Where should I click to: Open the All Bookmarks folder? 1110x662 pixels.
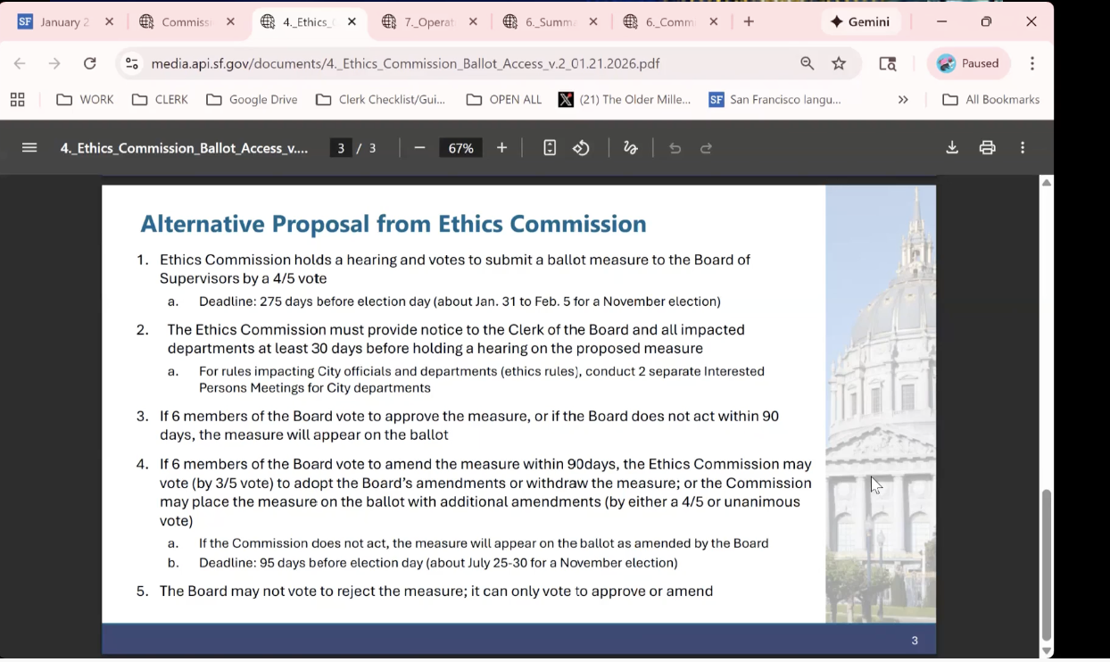coord(991,100)
